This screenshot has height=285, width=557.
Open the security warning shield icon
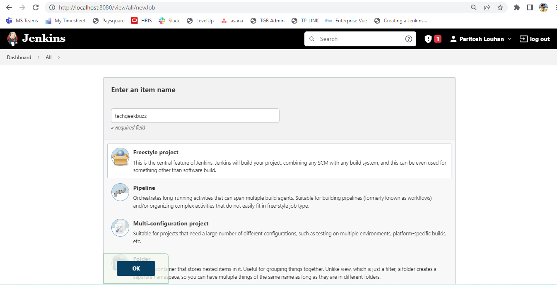[x=428, y=39]
